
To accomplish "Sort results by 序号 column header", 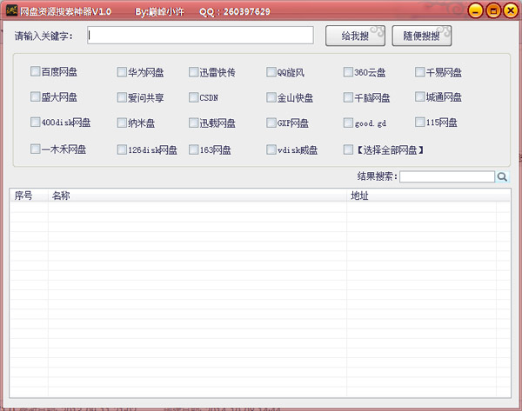I will point(29,196).
